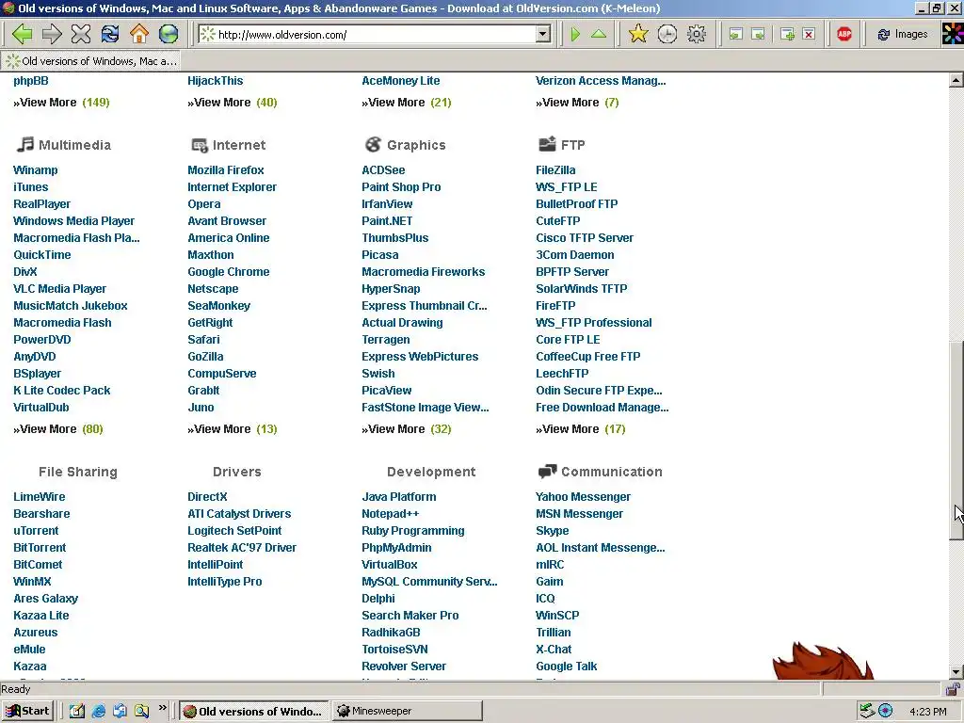The width and height of the screenshot is (964, 723).
Task: Launch Internet Explorer from Quick Launch
Action: (98, 712)
